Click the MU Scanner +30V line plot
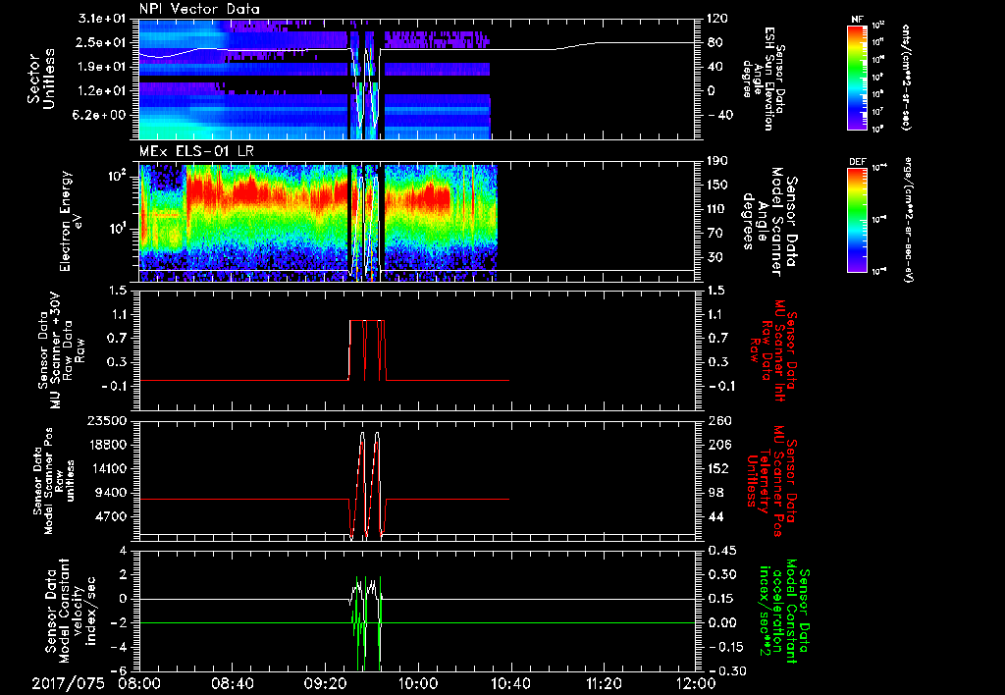 (417, 350)
